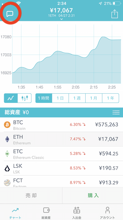Open the 入出金 bottom tab
123x220 pixels.
[x=77, y=213]
